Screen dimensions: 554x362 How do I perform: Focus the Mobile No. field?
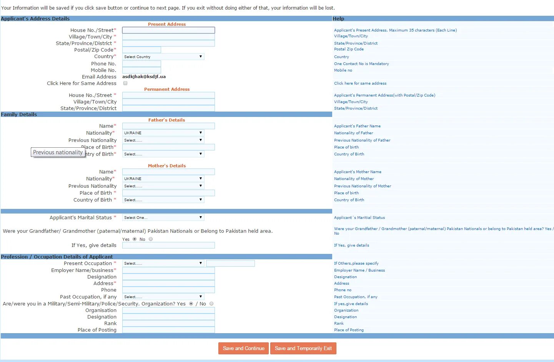pyautogui.click(x=141, y=70)
